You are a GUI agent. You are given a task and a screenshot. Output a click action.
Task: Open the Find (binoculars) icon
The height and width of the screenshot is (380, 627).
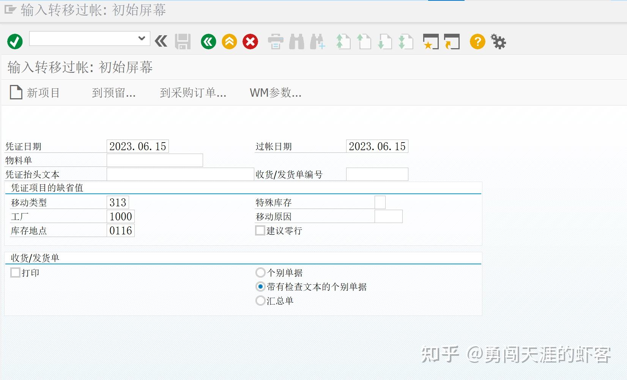pos(297,42)
